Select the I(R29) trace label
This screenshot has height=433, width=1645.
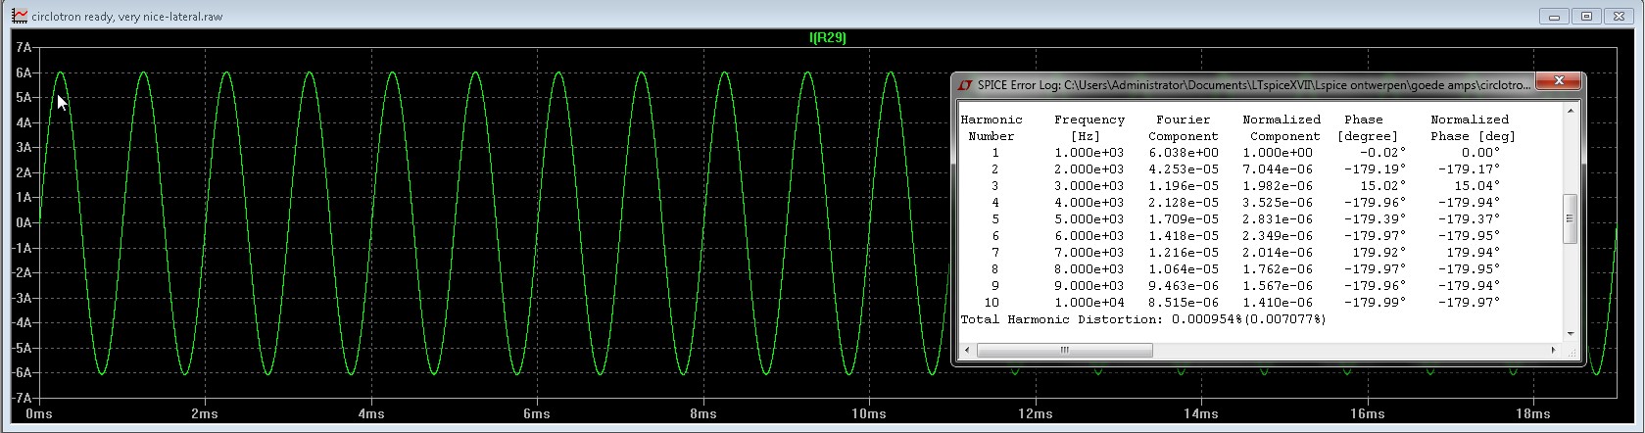[x=828, y=37]
